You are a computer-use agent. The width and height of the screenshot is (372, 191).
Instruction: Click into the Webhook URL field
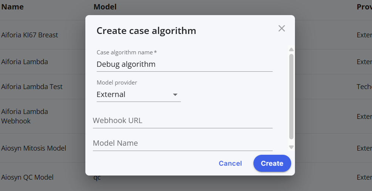point(183,120)
